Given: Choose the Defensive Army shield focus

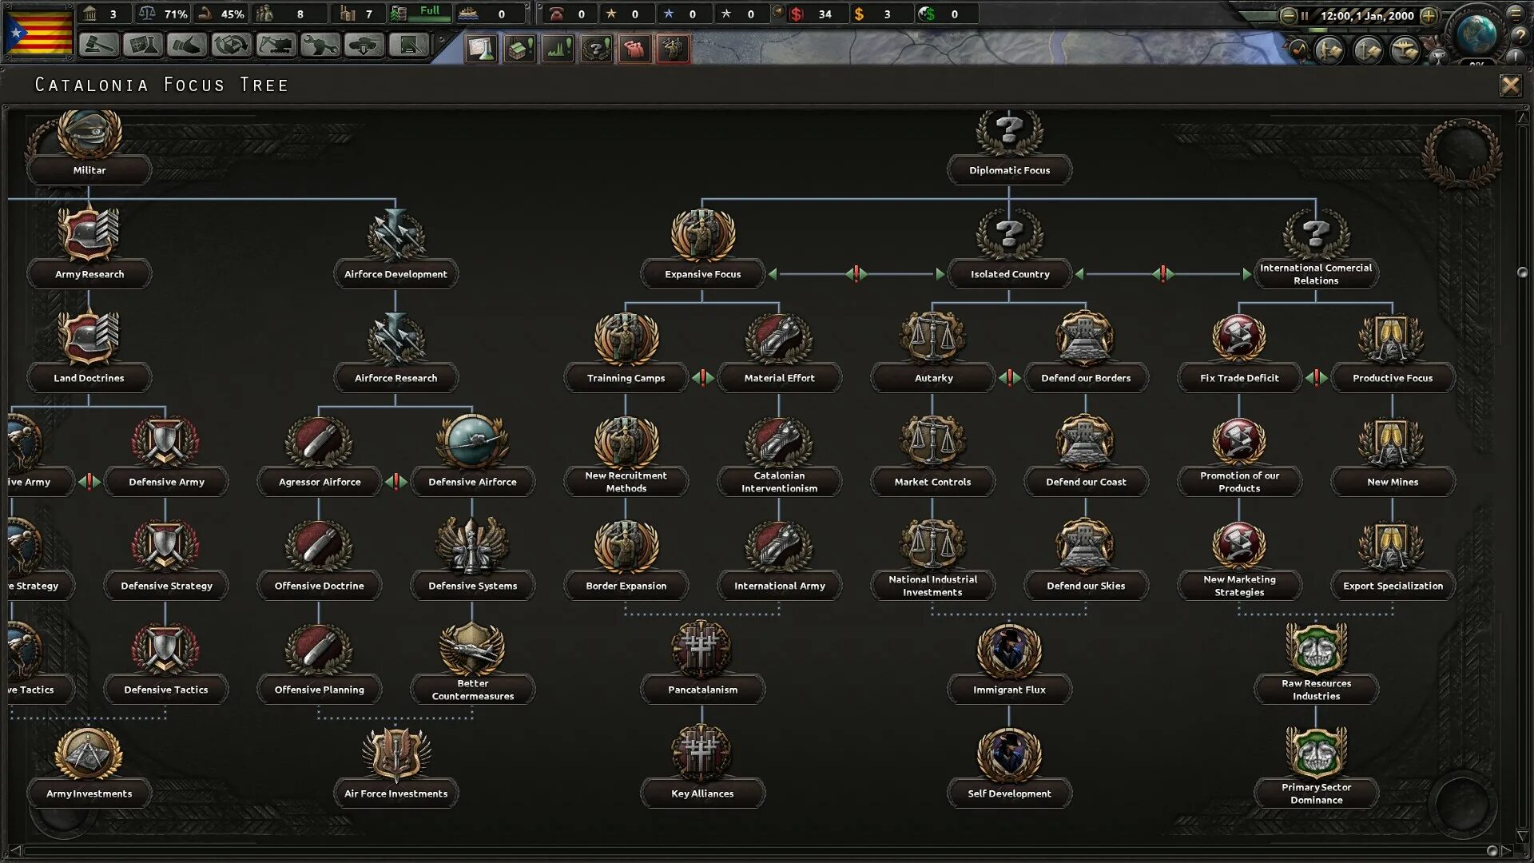Looking at the screenshot, I should (166, 454).
